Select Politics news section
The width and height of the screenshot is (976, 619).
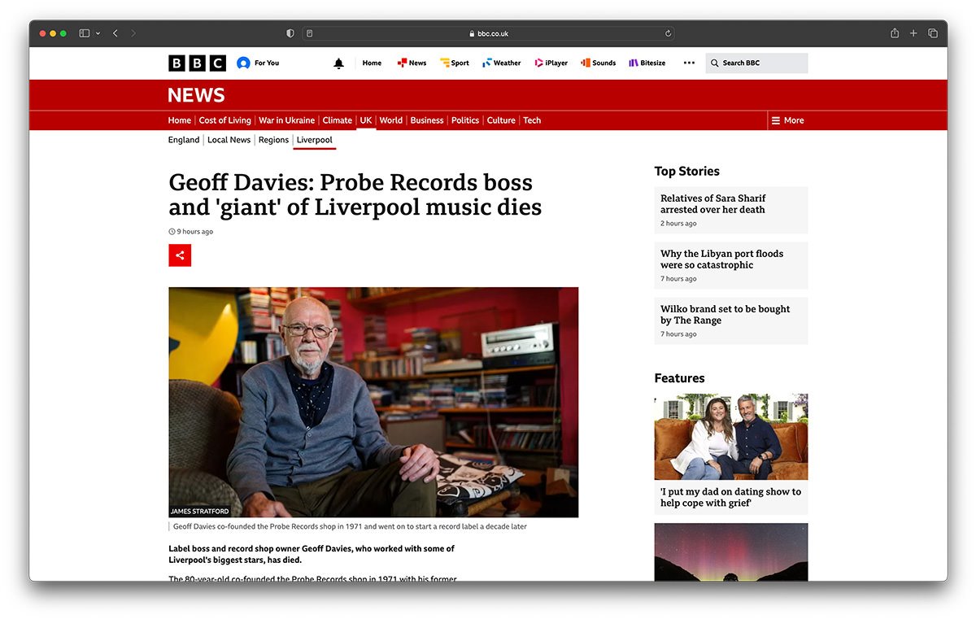coord(465,120)
